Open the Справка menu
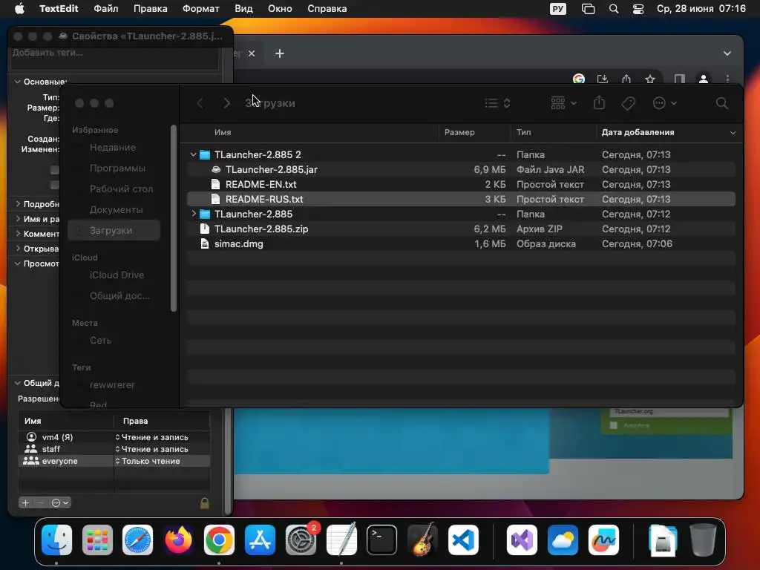The width and height of the screenshot is (760, 570). coord(327,9)
